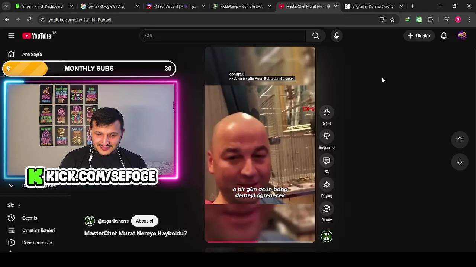Viewport: 476px width, 267px height.
Task: Open the channel sound icon below Remix
Action: tap(327, 236)
